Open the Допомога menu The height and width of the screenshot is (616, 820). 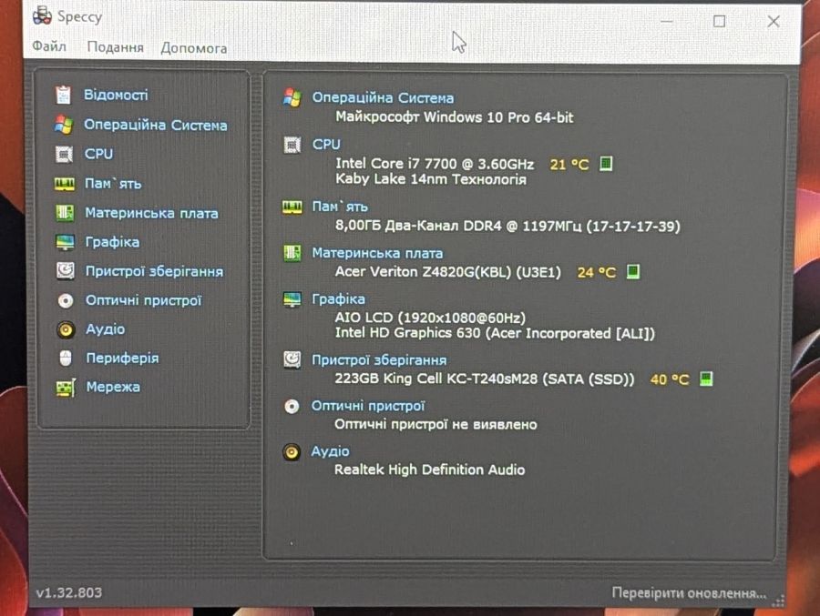(193, 48)
